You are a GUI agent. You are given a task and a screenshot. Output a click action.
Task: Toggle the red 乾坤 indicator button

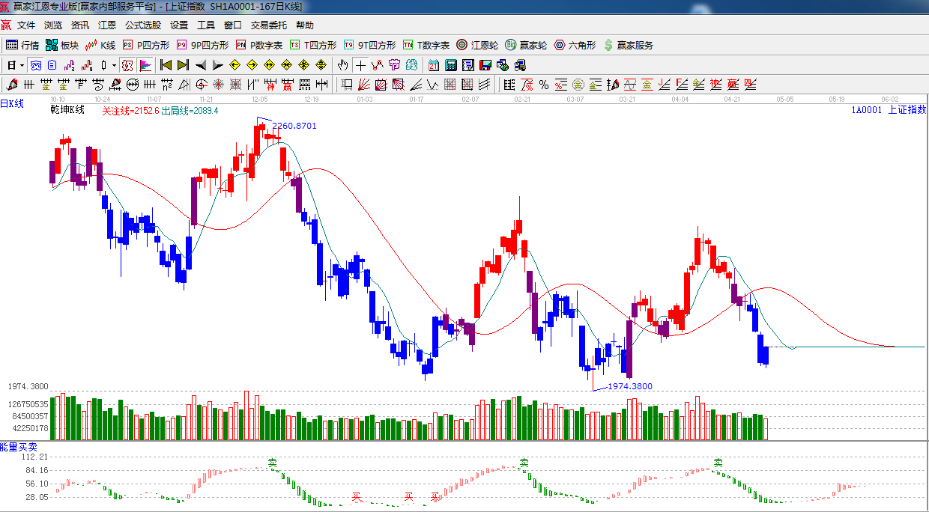pyautogui.click(x=127, y=65)
